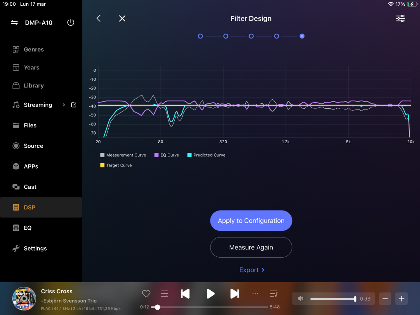Toggle the Predicted Curve legend
The image size is (420, 315).
click(x=206, y=155)
